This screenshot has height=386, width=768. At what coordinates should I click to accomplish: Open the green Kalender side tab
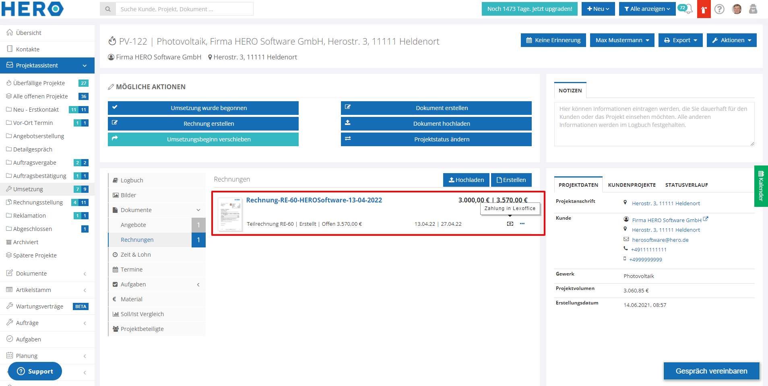click(761, 186)
